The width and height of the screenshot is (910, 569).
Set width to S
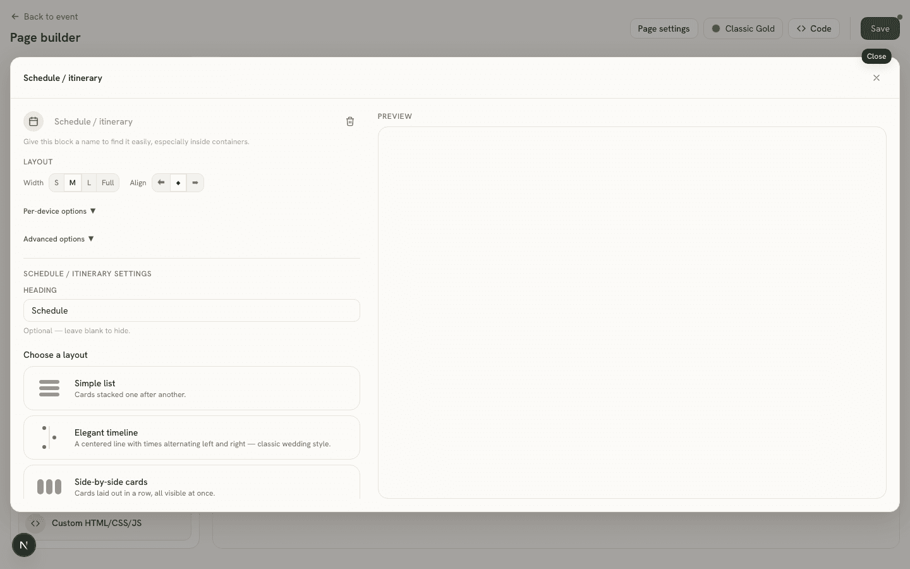click(56, 183)
